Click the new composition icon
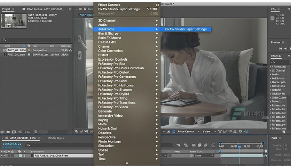This screenshot has height=168, width=291. [14, 132]
